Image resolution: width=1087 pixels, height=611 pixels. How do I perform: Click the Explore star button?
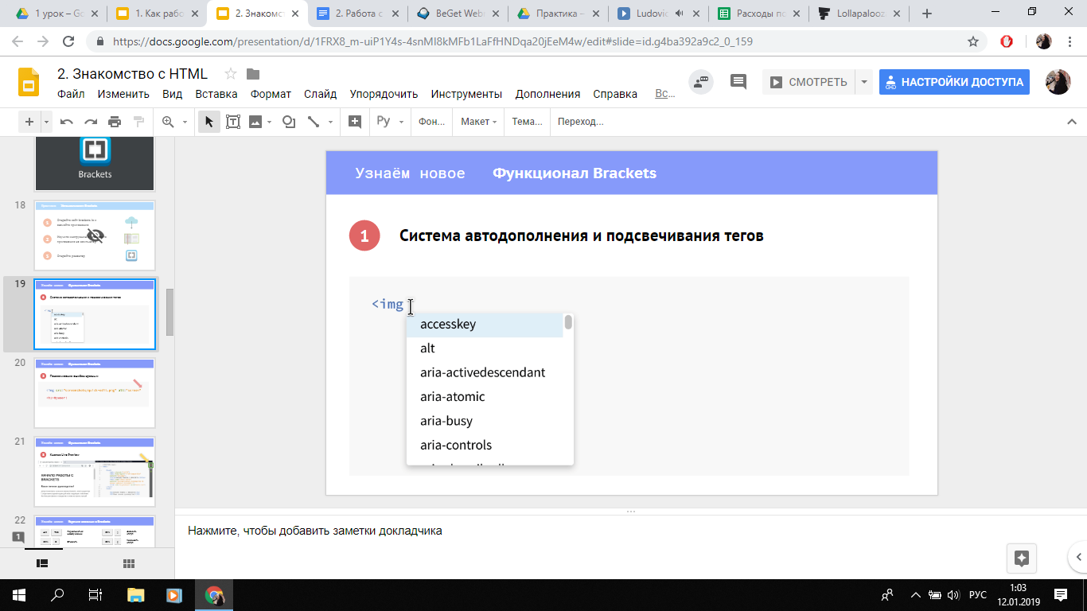(1023, 558)
